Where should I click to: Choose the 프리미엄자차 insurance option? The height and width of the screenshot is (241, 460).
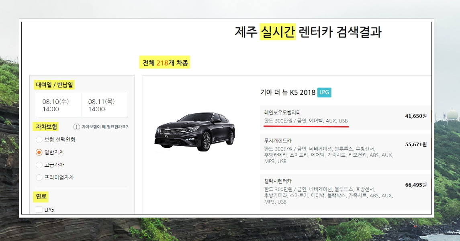39,178
